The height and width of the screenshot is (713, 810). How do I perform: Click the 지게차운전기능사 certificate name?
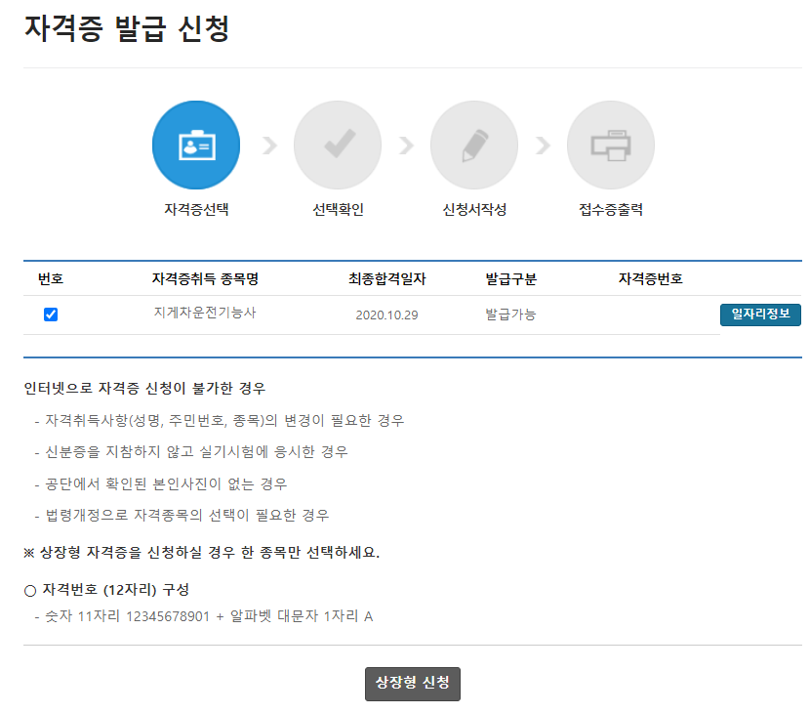point(205,313)
